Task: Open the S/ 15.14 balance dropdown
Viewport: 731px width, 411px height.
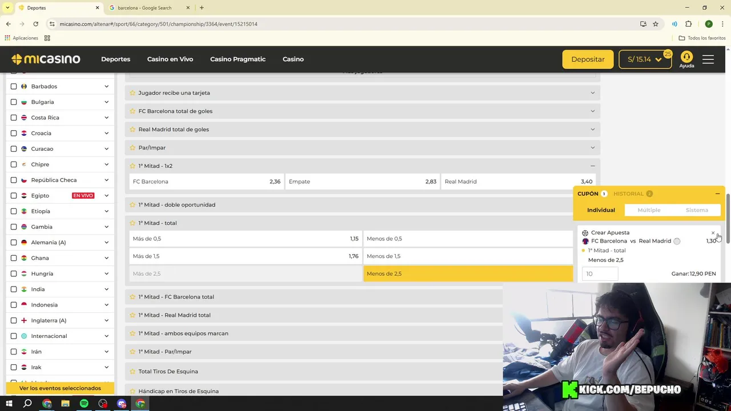Action: pyautogui.click(x=645, y=59)
